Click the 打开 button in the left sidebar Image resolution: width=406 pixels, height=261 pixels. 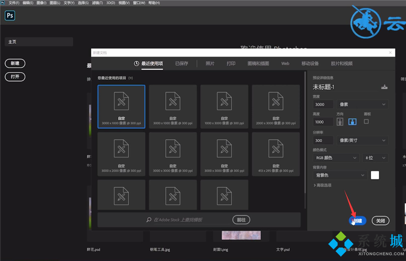tap(15, 77)
